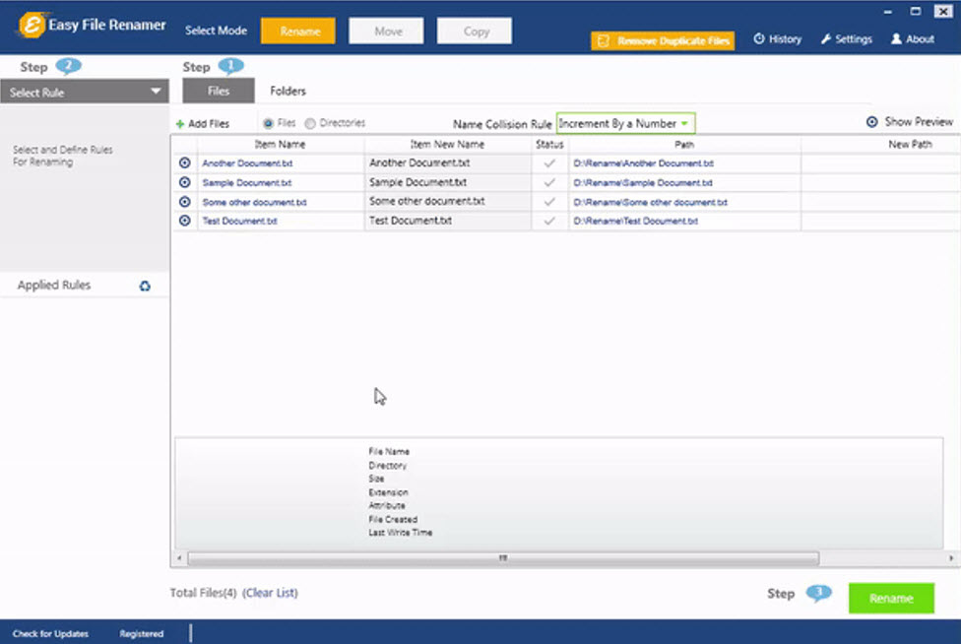Minimize the Easy File Renamer window
This screenshot has width=961, height=644.
click(887, 11)
